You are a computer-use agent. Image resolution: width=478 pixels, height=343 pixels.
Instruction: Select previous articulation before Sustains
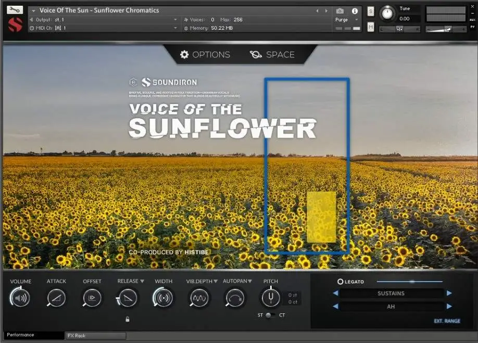[336, 293]
